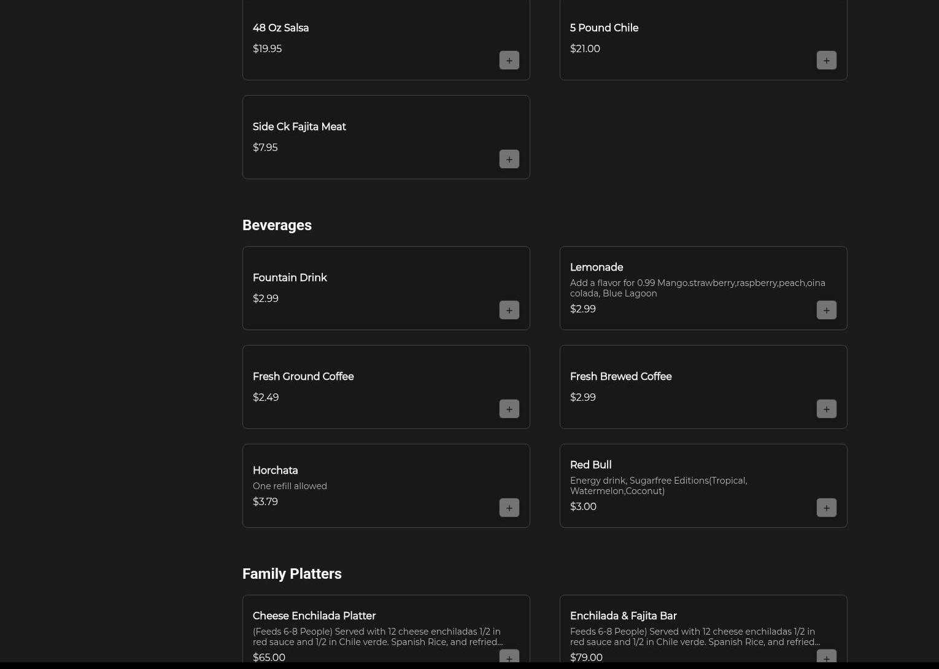Click the plus icon for 5 Pound Chile

(826, 60)
